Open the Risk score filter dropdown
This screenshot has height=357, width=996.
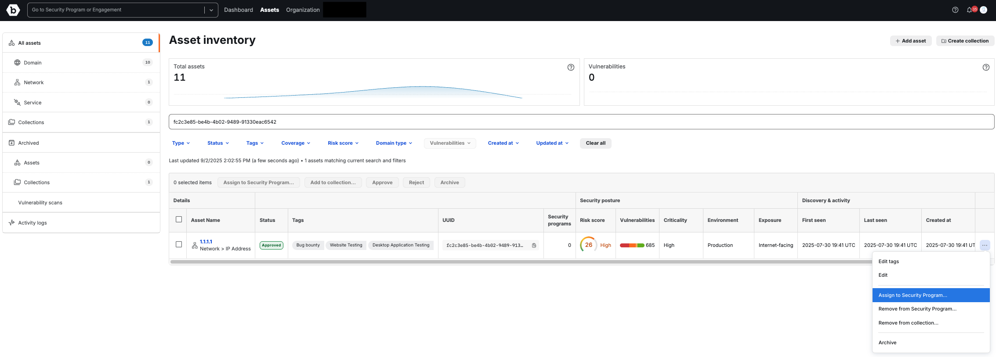click(343, 143)
